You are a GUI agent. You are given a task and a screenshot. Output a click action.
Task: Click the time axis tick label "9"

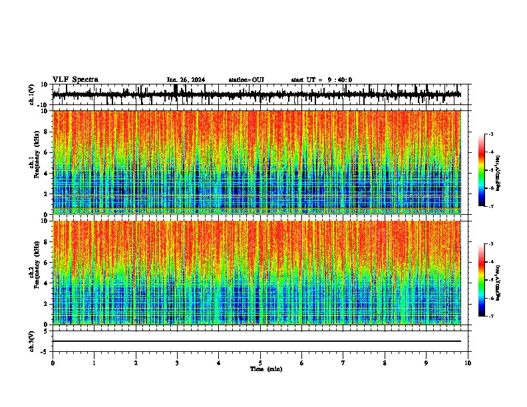tap(426, 363)
